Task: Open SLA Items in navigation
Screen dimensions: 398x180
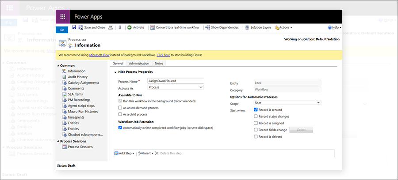Action: coord(75,94)
